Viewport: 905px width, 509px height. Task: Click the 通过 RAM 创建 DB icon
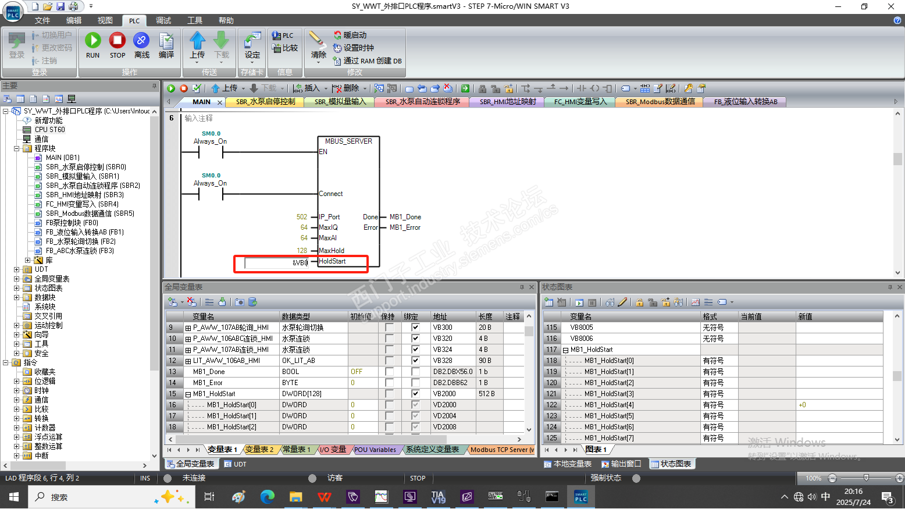pos(337,60)
